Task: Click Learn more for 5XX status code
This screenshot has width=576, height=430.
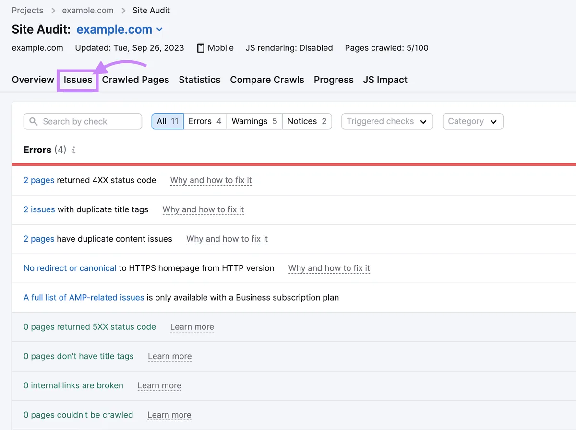Action: [192, 327]
